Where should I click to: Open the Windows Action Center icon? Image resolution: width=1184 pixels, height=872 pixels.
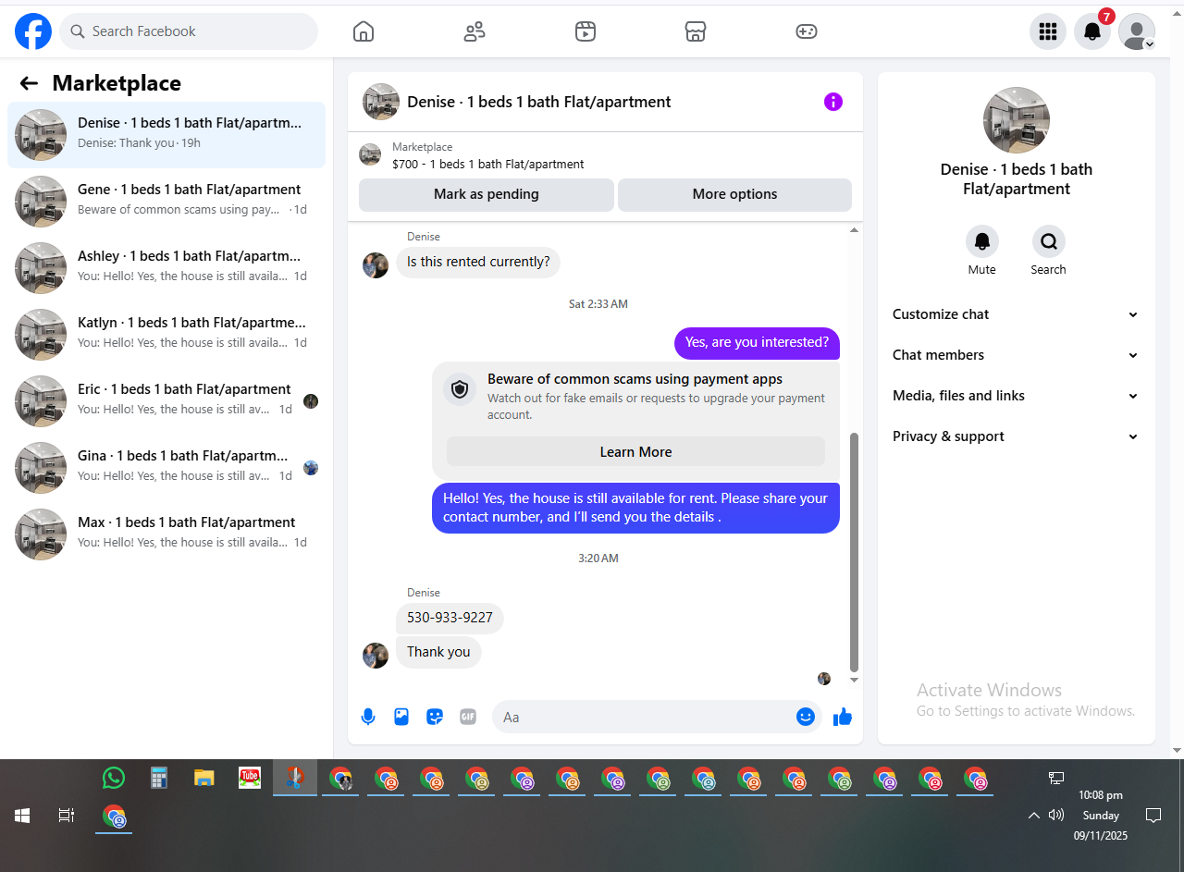(1153, 815)
